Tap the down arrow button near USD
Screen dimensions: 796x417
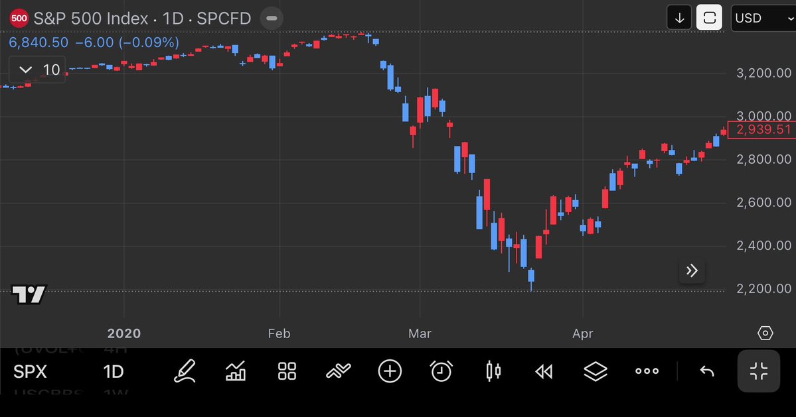coord(679,19)
